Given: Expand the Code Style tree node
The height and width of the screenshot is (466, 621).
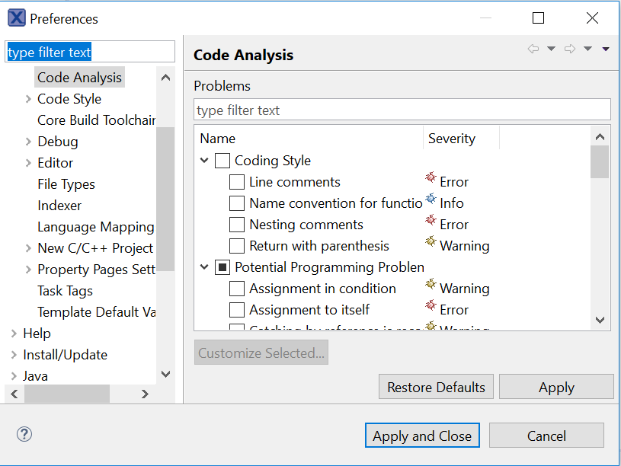Looking at the screenshot, I should pos(28,99).
